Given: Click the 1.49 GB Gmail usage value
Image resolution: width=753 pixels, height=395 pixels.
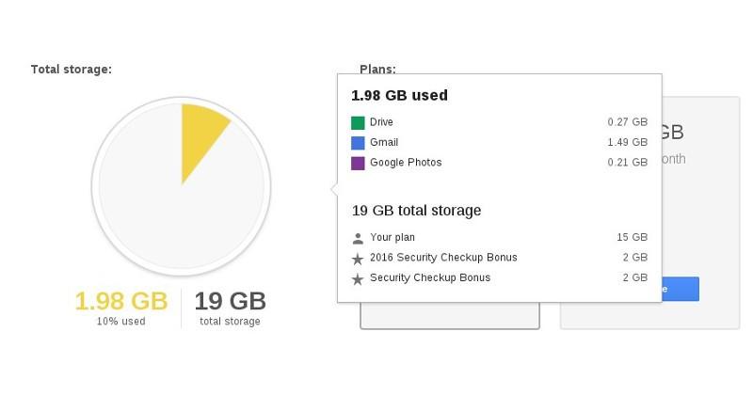Looking at the screenshot, I should [627, 143].
